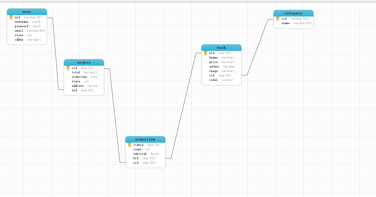Click the key icon next to oid in orders table

[x=68, y=68]
